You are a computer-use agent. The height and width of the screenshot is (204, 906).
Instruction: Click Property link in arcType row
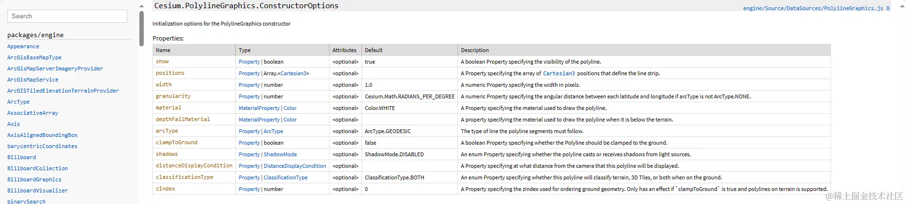coord(249,131)
